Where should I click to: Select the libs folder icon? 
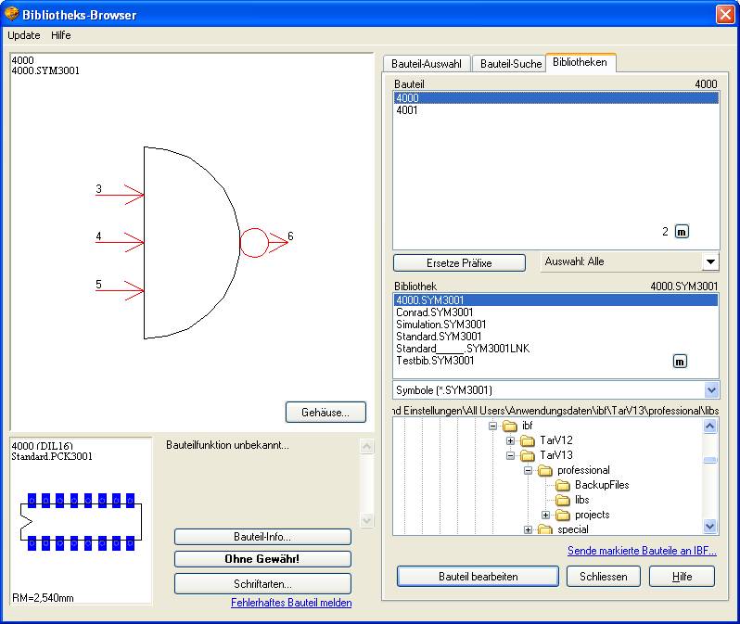pos(562,501)
